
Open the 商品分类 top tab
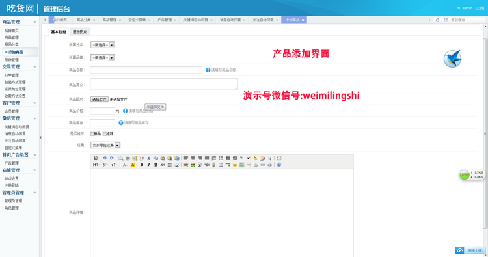(x=83, y=20)
